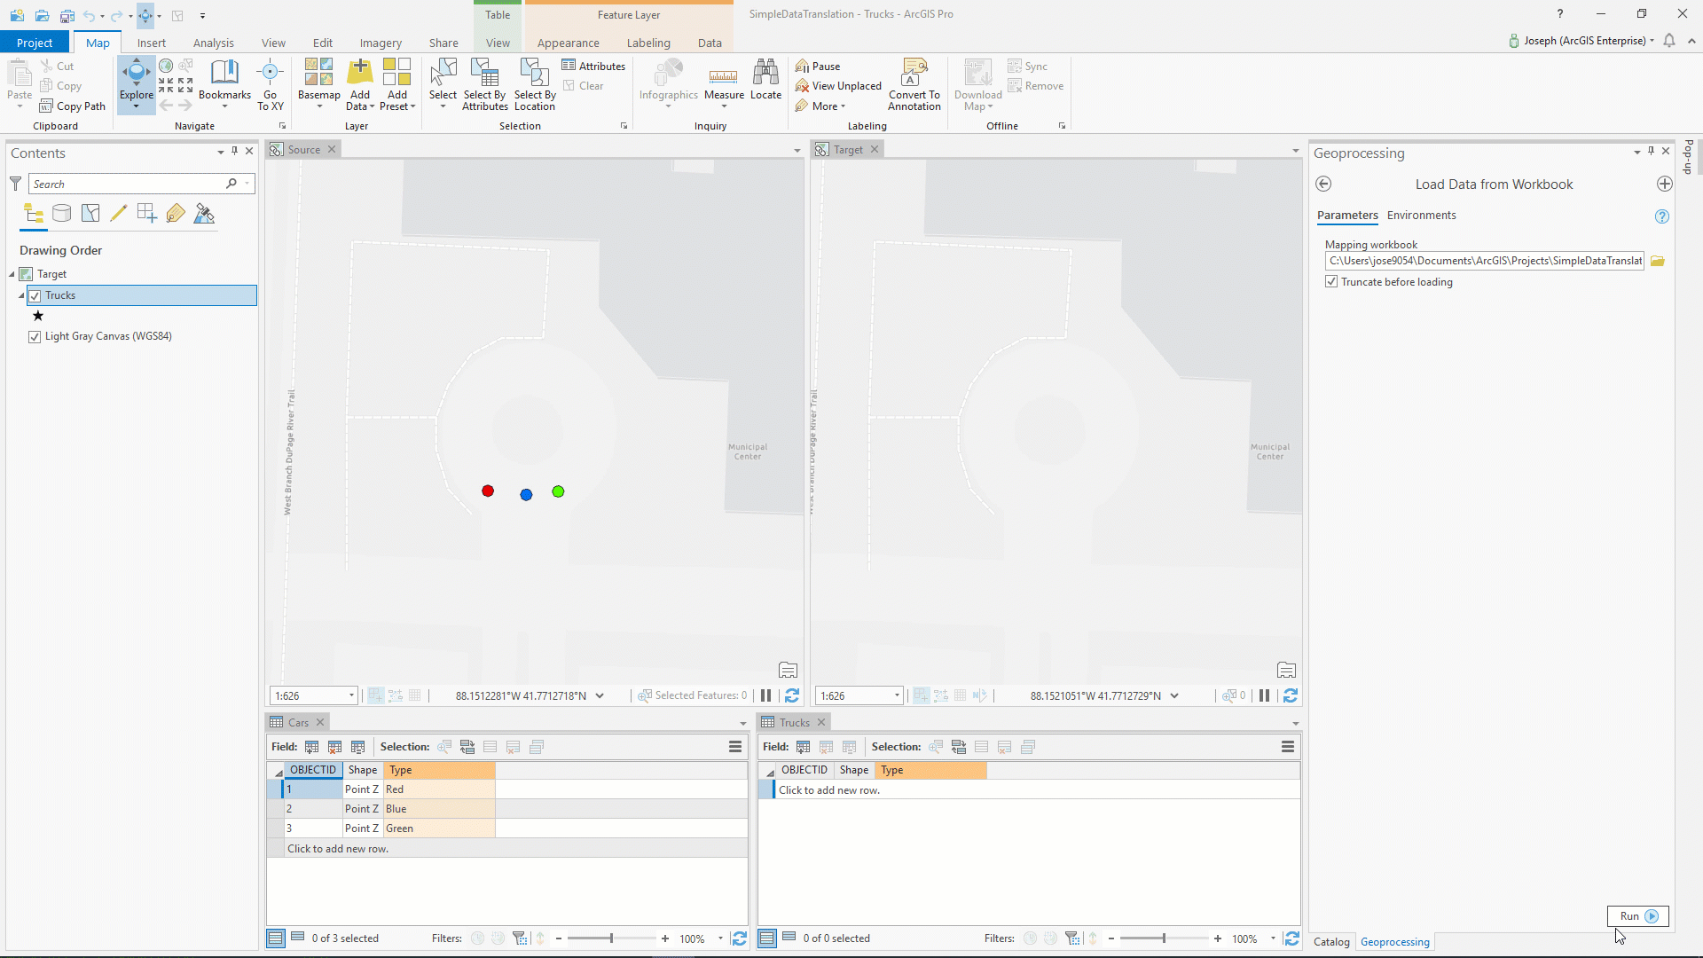The width and height of the screenshot is (1703, 958).
Task: Open the Add Preset dropdown
Action: 397,100
